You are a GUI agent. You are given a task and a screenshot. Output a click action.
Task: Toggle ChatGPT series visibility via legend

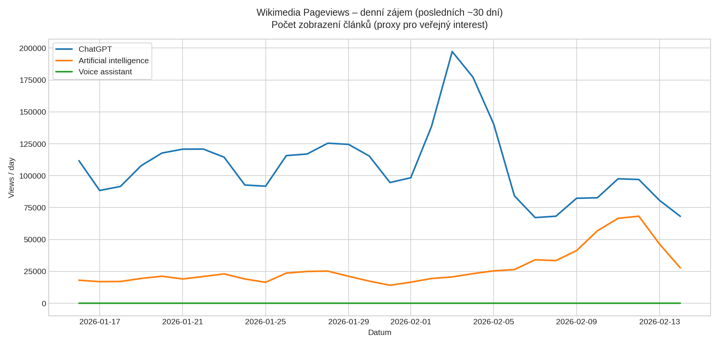[95, 49]
